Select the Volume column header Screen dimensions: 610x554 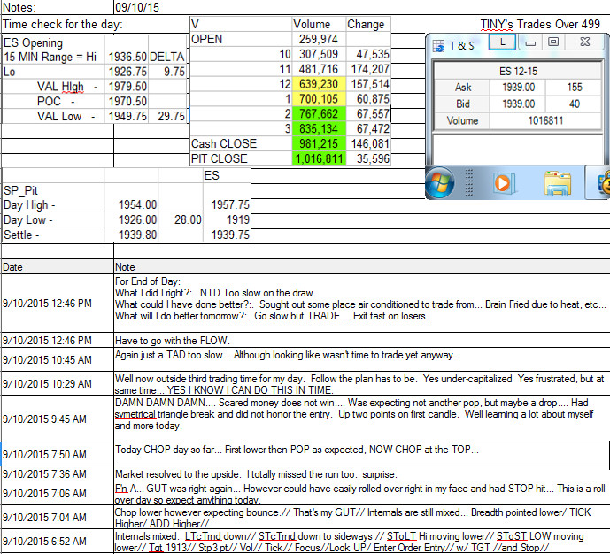[318, 24]
